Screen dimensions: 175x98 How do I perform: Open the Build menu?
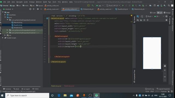45,2
